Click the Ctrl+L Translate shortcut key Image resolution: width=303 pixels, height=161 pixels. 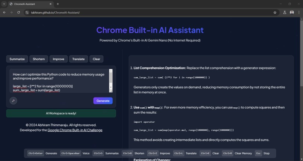[x=179, y=153]
